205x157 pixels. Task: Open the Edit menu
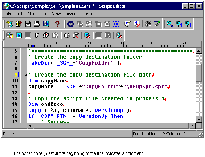coord(19,14)
